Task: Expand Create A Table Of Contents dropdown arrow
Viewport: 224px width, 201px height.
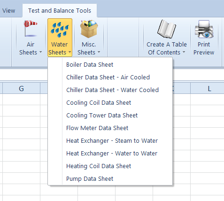Action: (x=184, y=52)
